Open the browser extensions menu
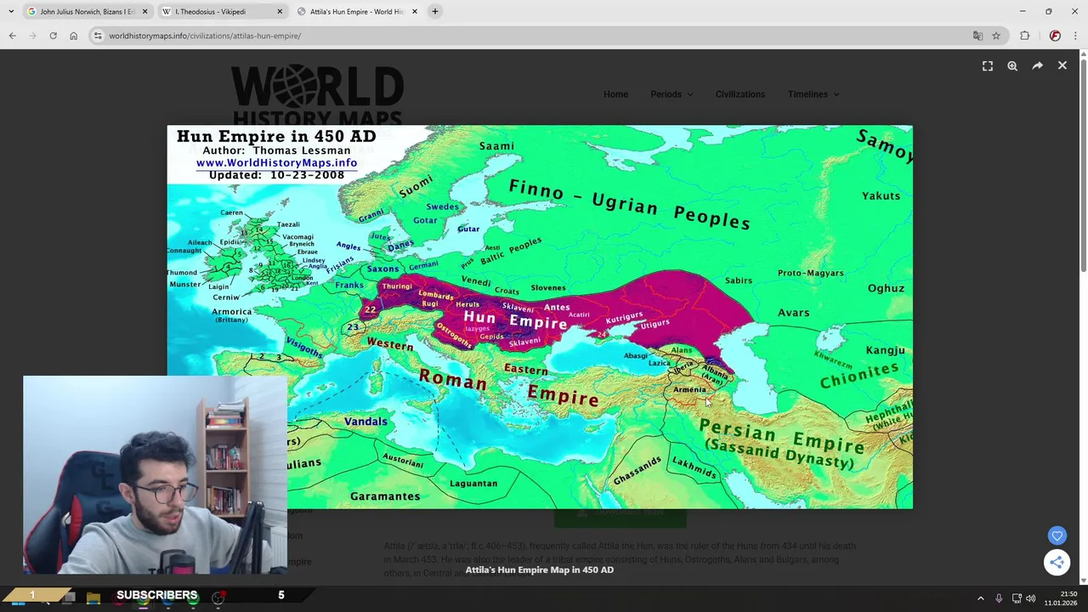This screenshot has width=1088, height=612. tap(1024, 36)
